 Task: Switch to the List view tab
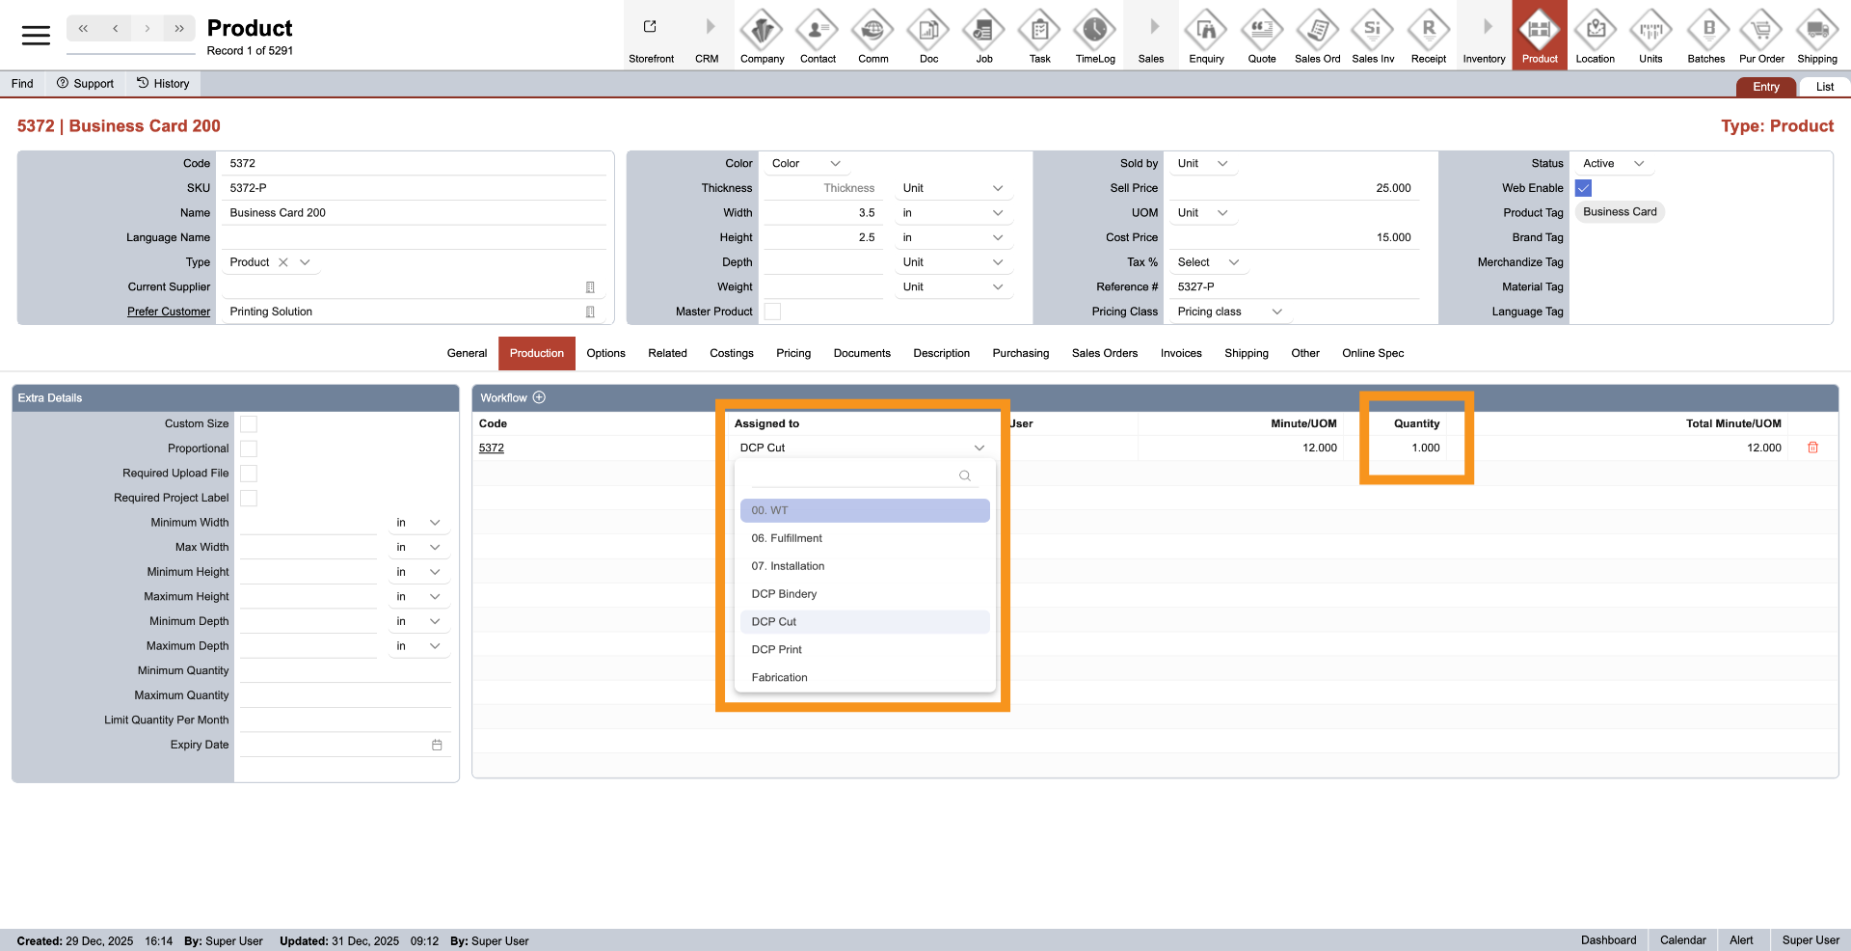pyautogui.click(x=1824, y=87)
